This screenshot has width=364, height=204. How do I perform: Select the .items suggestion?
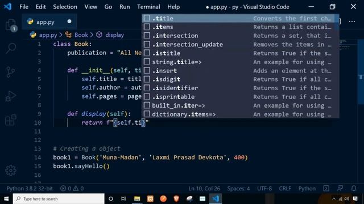point(238,27)
